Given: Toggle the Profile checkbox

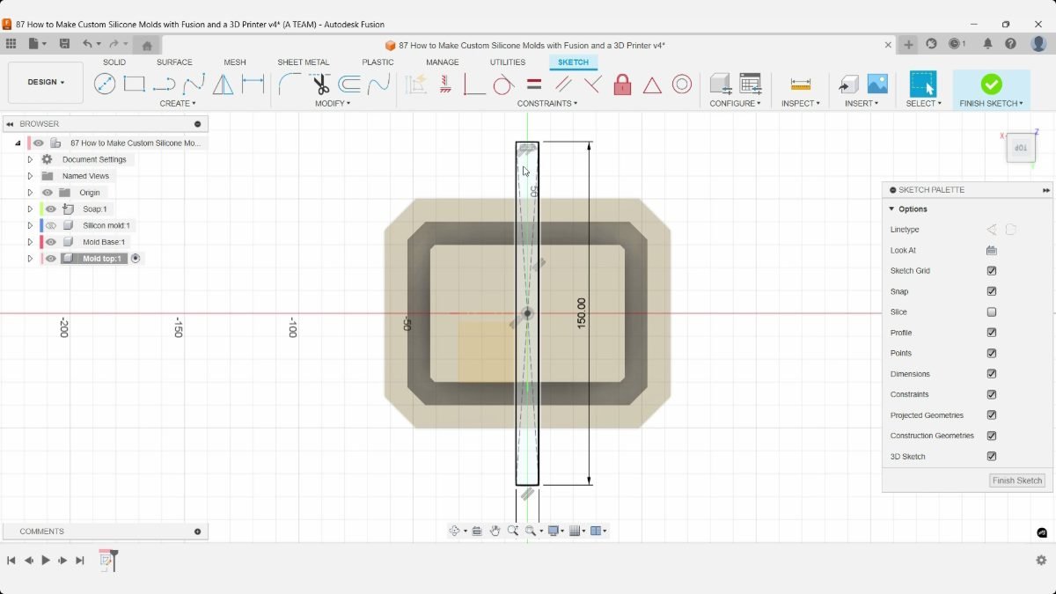Looking at the screenshot, I should click(992, 333).
